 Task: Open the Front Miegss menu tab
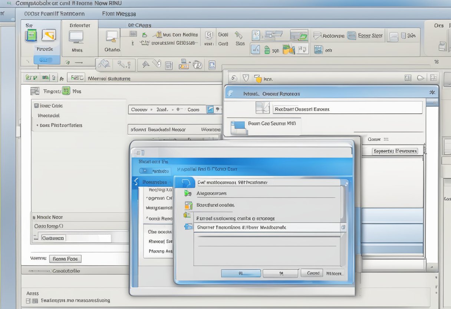119,14
